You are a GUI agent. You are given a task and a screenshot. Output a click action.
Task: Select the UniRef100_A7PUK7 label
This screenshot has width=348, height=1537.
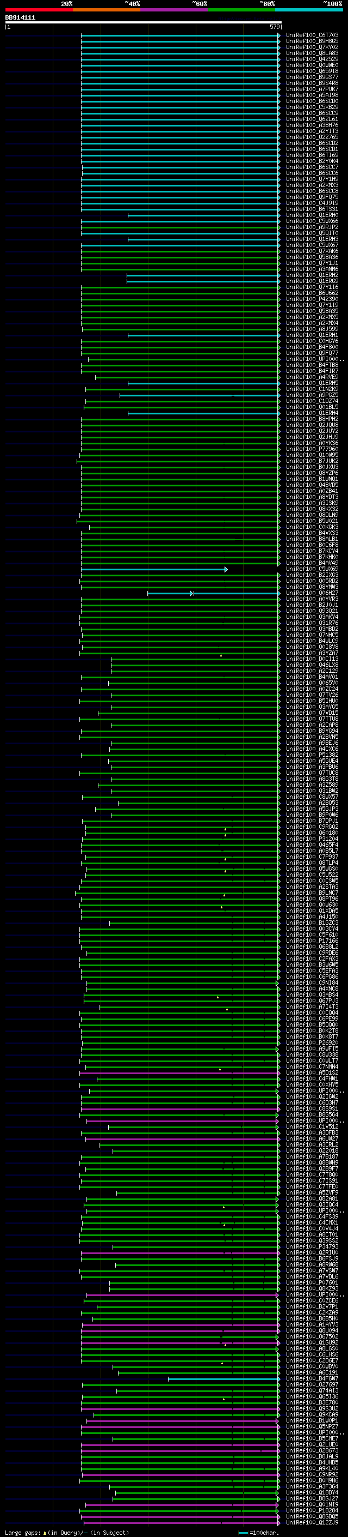tap(312, 89)
